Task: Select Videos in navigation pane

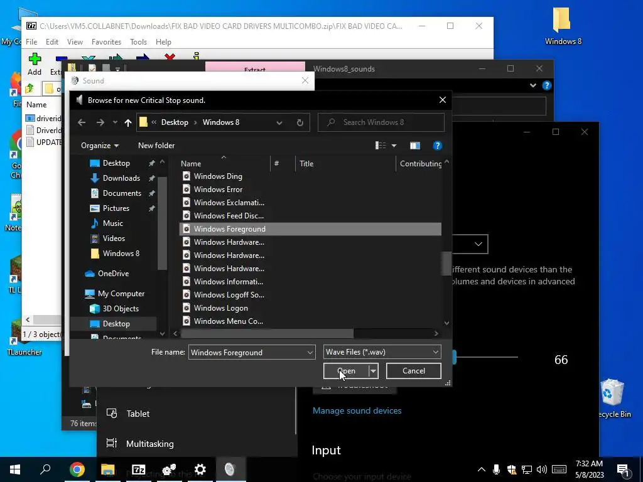Action: click(114, 238)
